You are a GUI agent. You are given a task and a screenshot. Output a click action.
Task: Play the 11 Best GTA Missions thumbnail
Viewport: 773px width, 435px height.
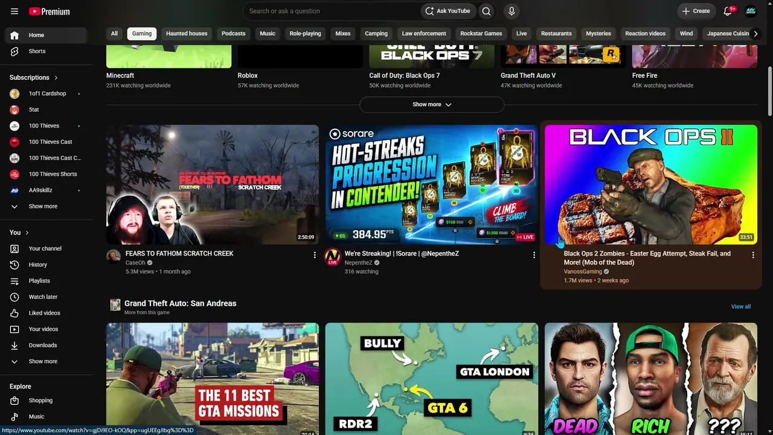(x=213, y=379)
